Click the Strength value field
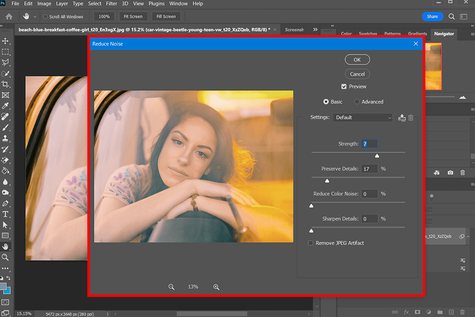Image resolution: width=475 pixels, height=317 pixels. [x=370, y=144]
